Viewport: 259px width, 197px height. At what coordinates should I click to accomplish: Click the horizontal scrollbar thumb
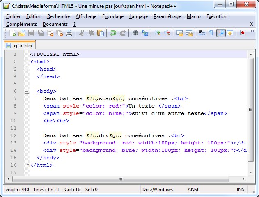pyautogui.click(x=120, y=179)
